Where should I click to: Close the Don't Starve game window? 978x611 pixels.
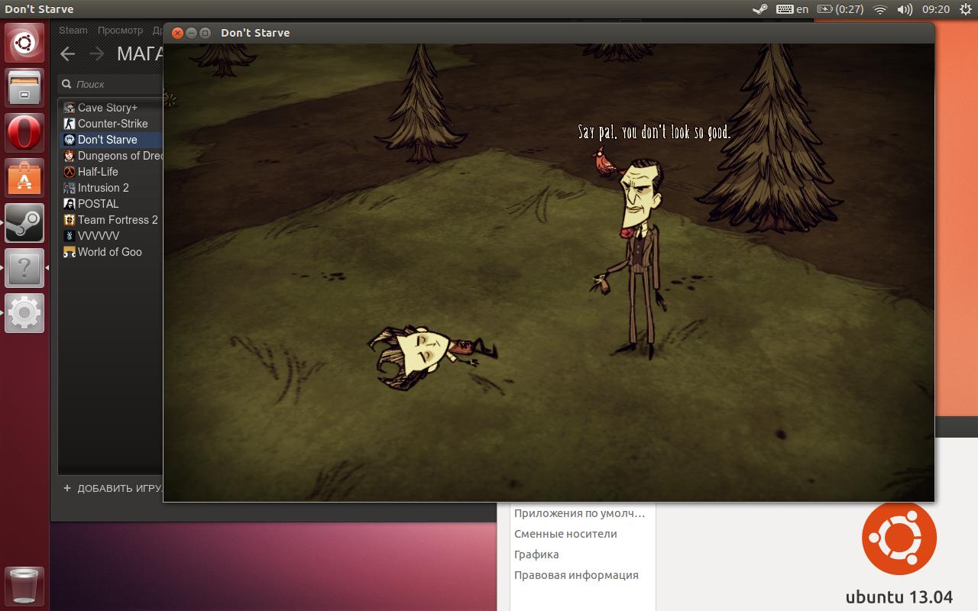pyautogui.click(x=177, y=33)
